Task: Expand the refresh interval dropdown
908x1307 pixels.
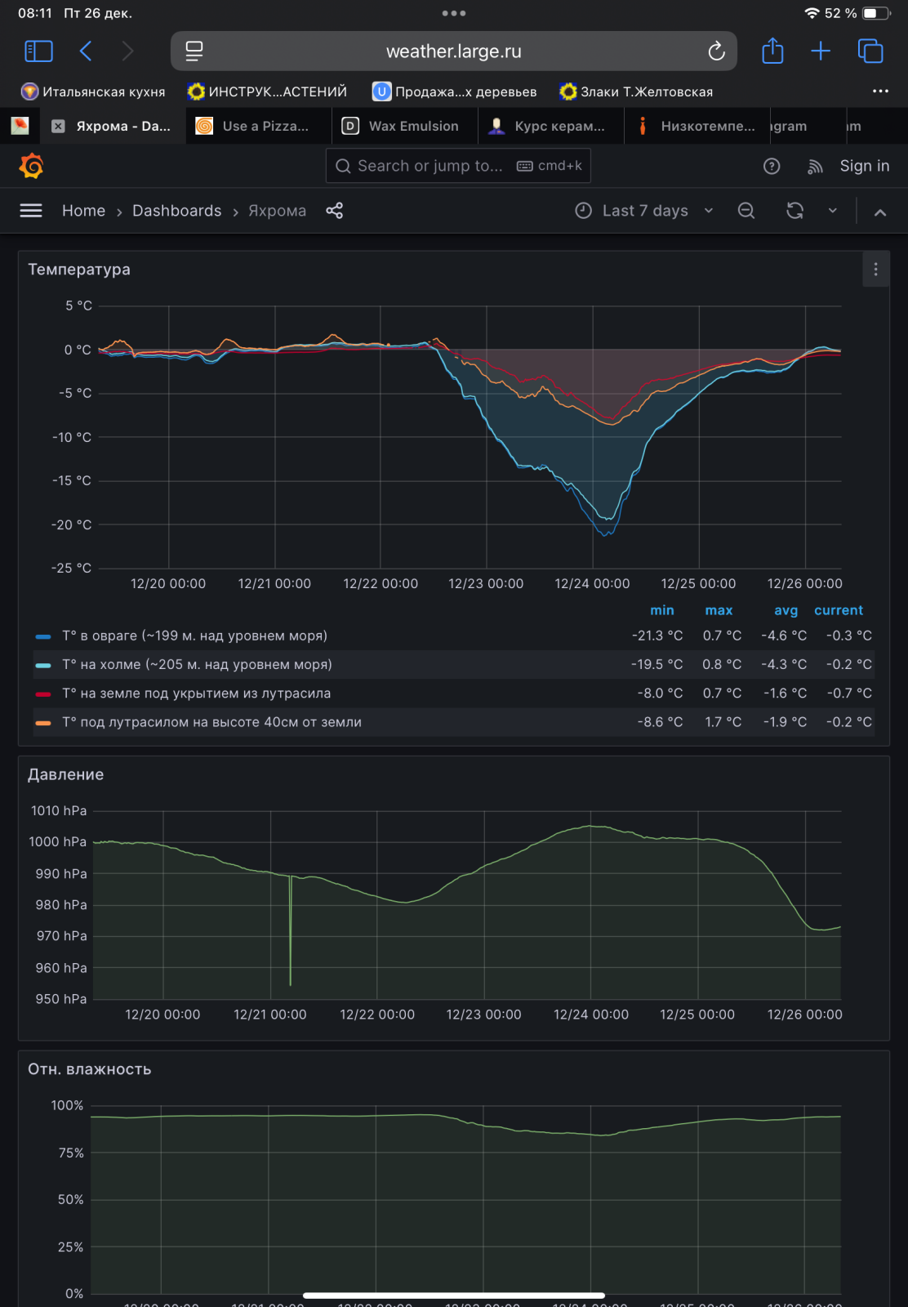Action: [833, 211]
